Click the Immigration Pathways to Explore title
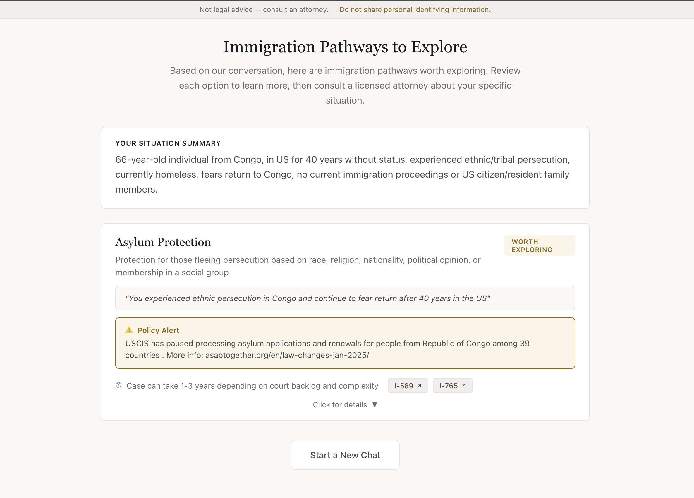 [x=345, y=47]
